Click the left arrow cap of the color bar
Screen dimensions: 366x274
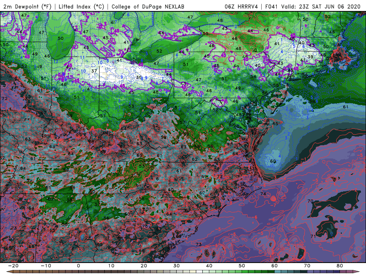(x=9, y=272)
